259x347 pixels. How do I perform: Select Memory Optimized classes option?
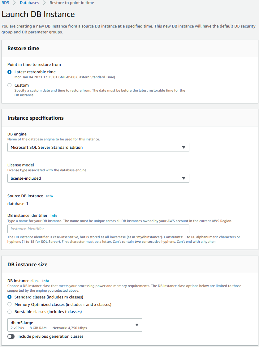coord(10,304)
